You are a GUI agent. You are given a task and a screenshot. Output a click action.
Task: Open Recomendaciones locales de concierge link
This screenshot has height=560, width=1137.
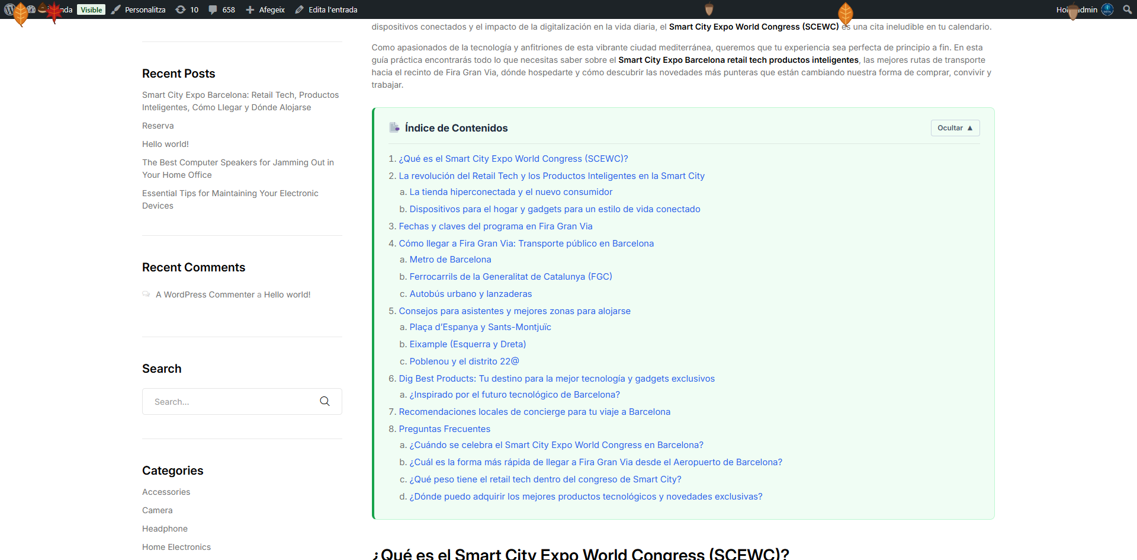[535, 412]
